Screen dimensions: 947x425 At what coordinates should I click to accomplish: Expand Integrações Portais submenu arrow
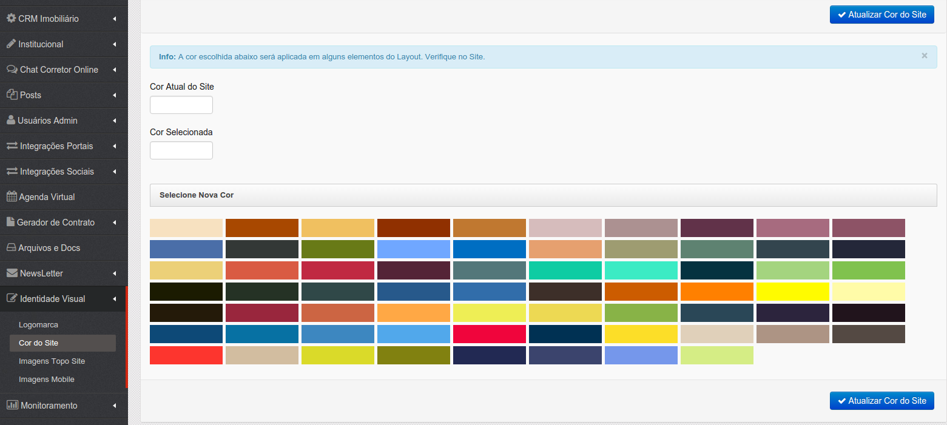[x=115, y=146]
